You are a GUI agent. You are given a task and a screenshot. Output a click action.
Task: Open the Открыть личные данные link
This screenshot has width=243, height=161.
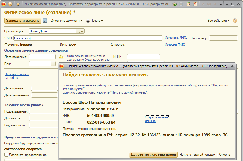coord(157,119)
